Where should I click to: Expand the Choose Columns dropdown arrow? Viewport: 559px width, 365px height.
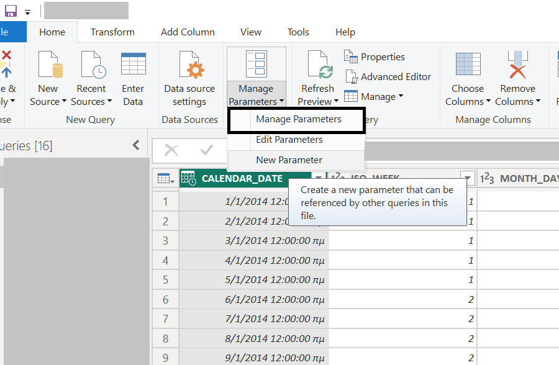(488, 101)
